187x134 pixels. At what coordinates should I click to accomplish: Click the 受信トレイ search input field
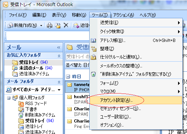pos(77,57)
